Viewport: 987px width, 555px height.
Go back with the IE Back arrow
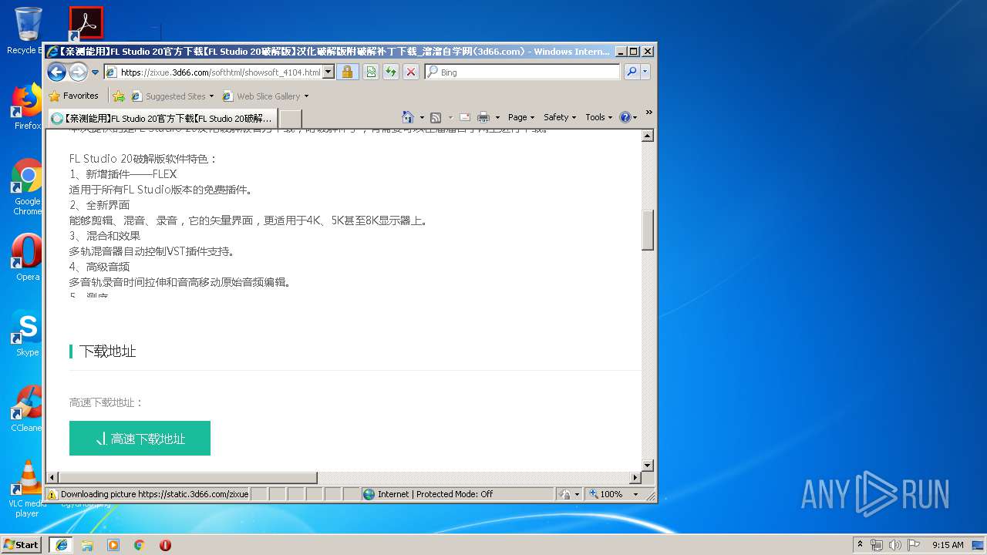(x=56, y=72)
